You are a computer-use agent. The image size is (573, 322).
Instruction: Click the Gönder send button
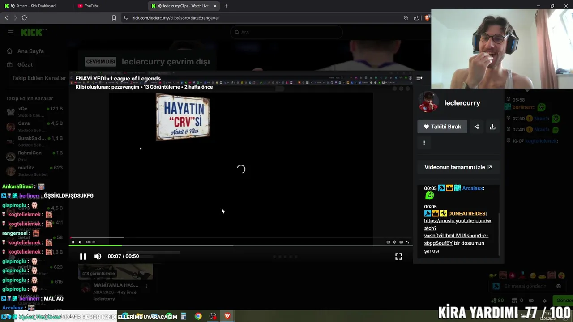(x=563, y=300)
